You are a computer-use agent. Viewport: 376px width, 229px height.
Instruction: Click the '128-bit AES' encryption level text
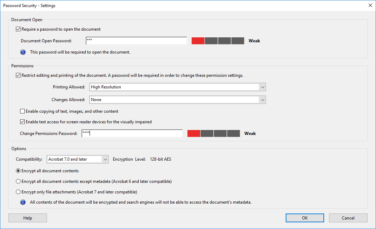pos(160,159)
